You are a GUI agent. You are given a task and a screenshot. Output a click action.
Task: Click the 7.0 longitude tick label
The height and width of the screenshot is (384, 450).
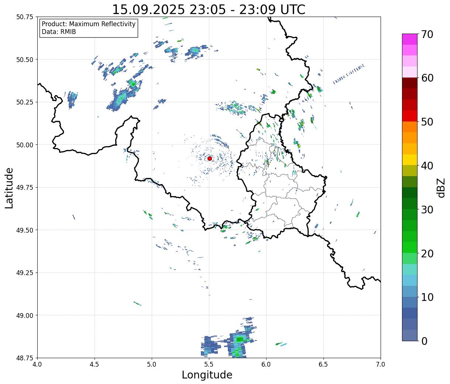(x=381, y=364)
